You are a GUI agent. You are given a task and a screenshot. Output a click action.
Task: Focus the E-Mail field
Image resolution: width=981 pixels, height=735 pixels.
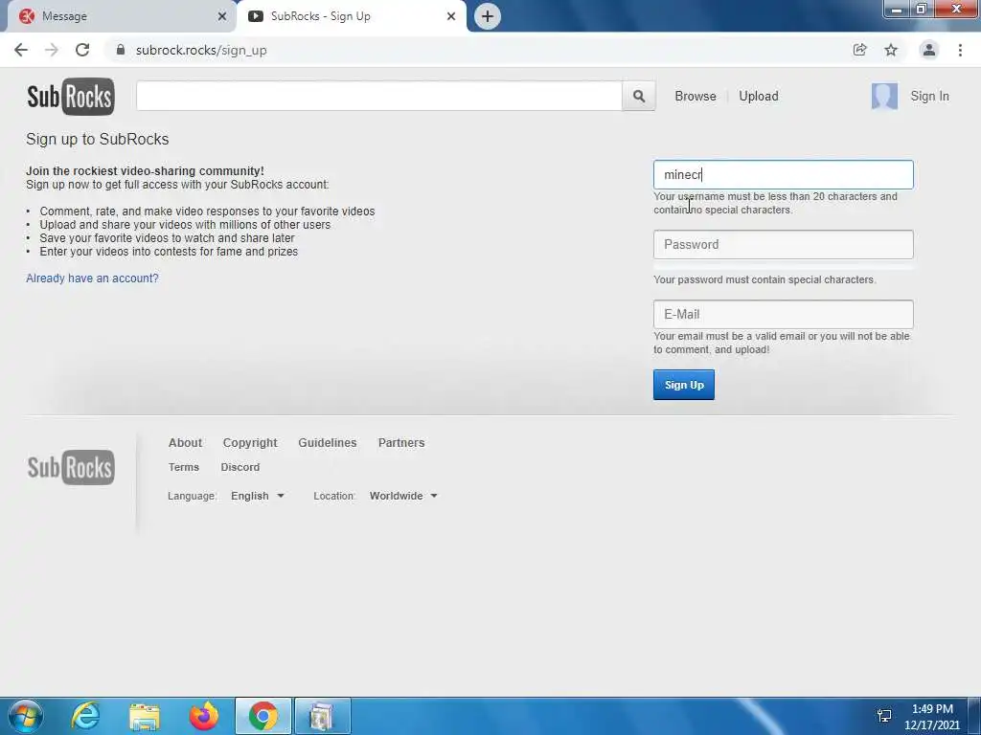click(x=784, y=314)
